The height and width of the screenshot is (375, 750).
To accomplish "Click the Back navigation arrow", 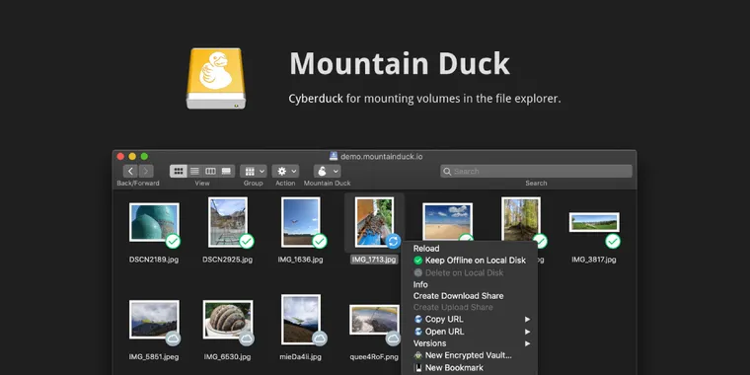I will click(130, 172).
